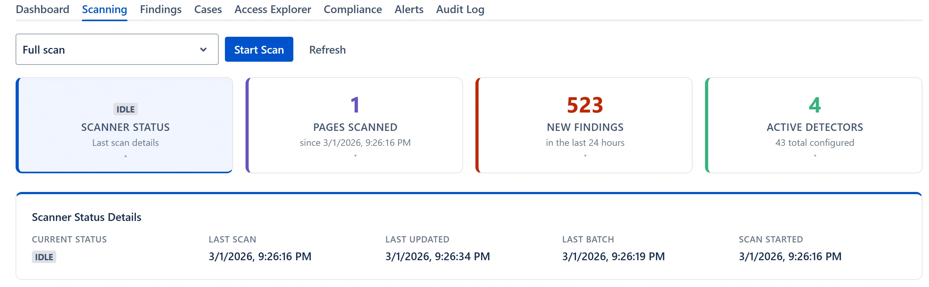Expand the New Findings card
The height and width of the screenshot is (287, 929).
(x=584, y=125)
